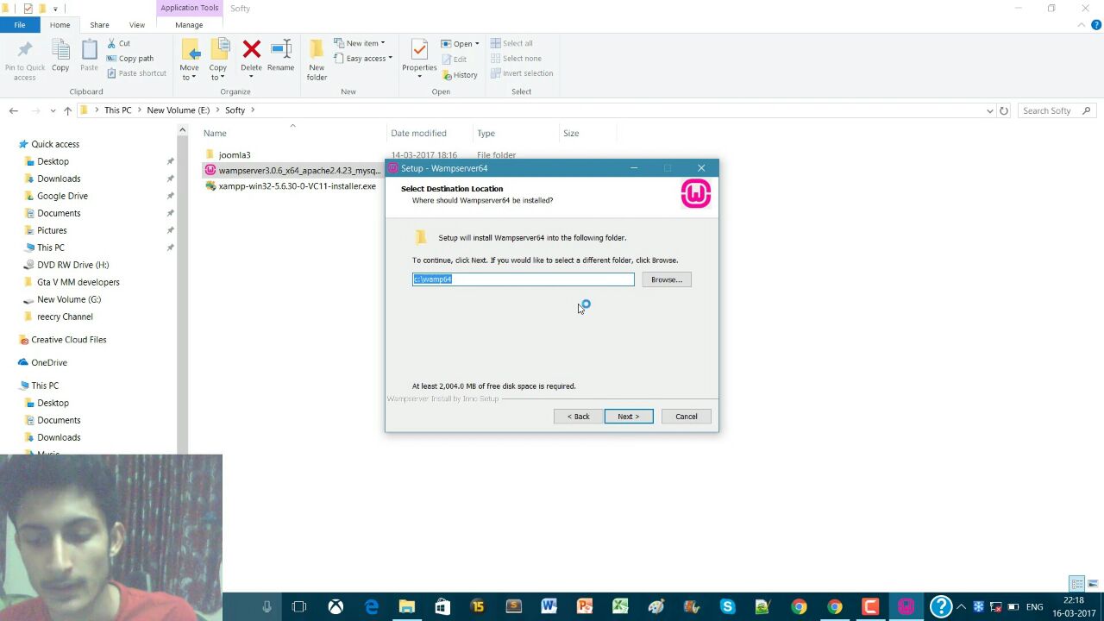
Task: Click History in the Open group
Action: pyautogui.click(x=460, y=75)
